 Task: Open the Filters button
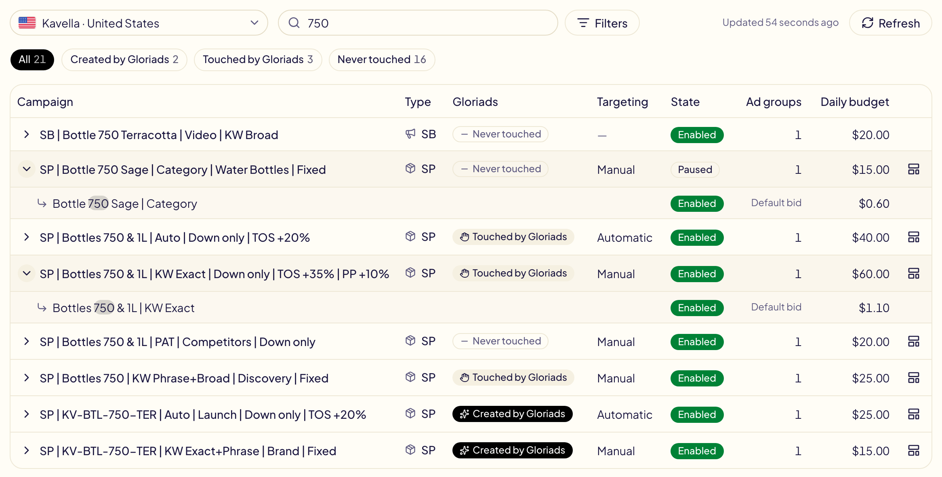point(602,23)
